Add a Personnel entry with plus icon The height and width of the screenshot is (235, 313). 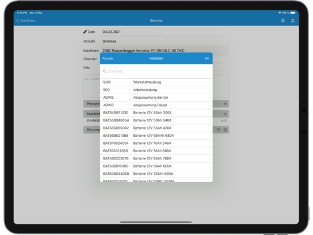pos(225,104)
